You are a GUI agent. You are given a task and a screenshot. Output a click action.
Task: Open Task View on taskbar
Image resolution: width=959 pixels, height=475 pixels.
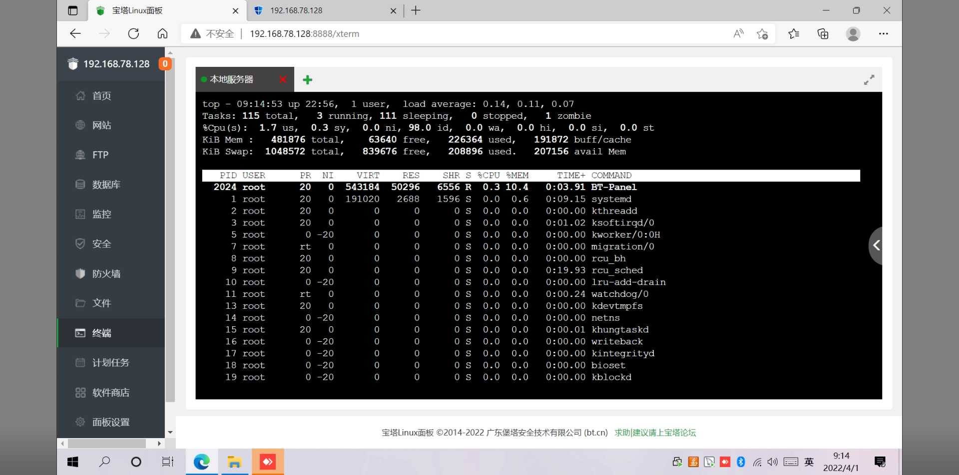pyautogui.click(x=167, y=462)
